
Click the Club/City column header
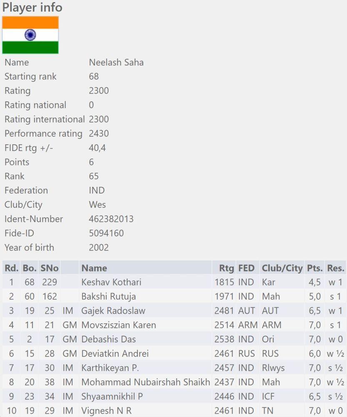[282, 268]
